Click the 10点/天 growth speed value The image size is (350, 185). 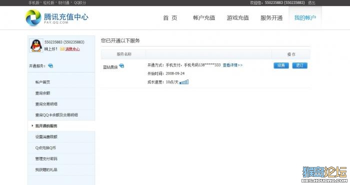172,82
